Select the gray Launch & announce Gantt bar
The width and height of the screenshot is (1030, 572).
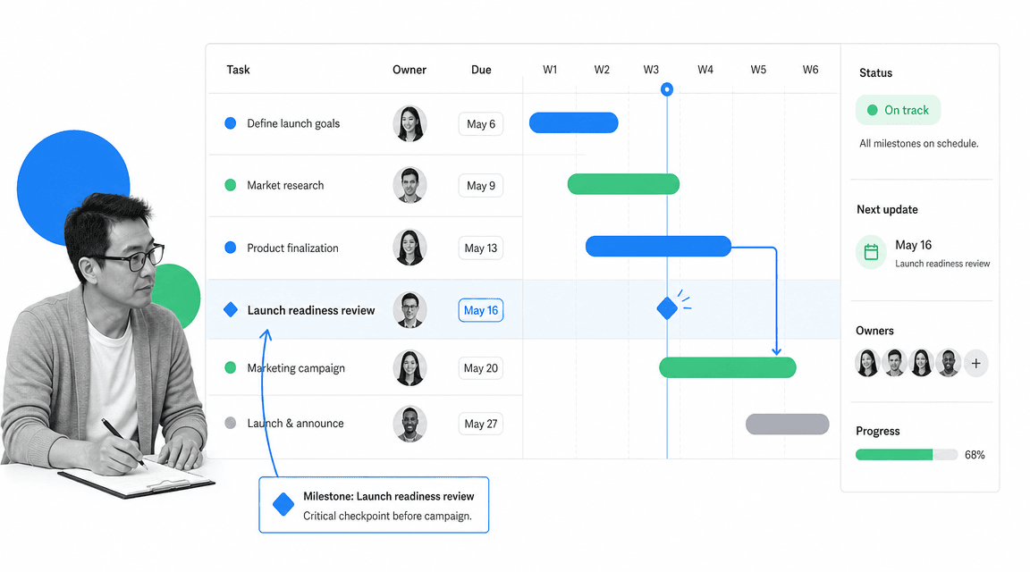(x=788, y=425)
